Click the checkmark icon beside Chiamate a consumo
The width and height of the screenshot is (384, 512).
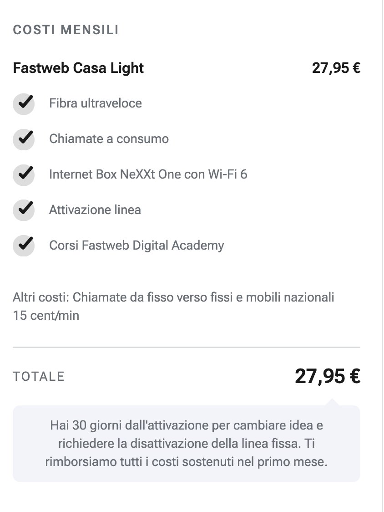pos(24,138)
